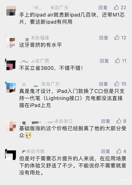Reply to the 广西 user's comment

pyautogui.click(x=104, y=61)
